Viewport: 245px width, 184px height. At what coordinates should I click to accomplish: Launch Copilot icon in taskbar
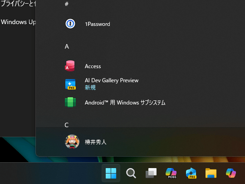tap(231, 173)
